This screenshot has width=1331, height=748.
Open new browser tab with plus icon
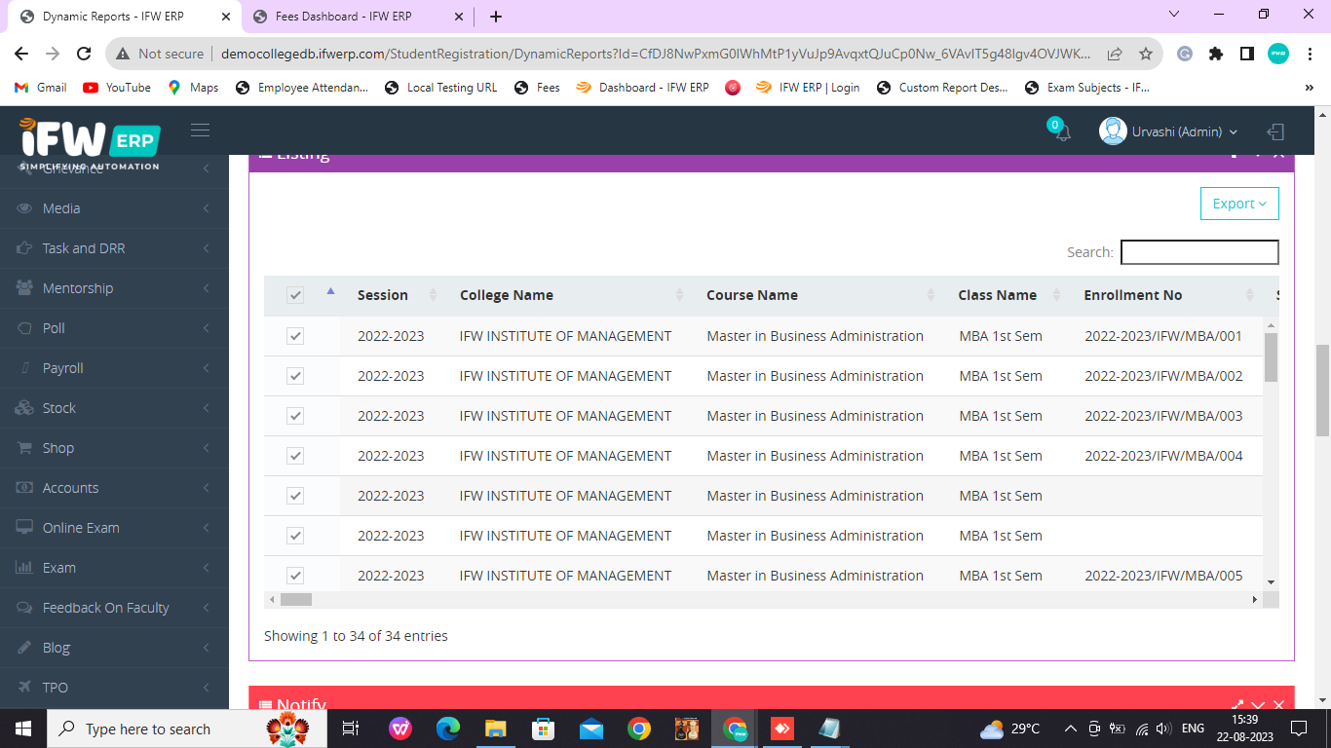tap(496, 17)
